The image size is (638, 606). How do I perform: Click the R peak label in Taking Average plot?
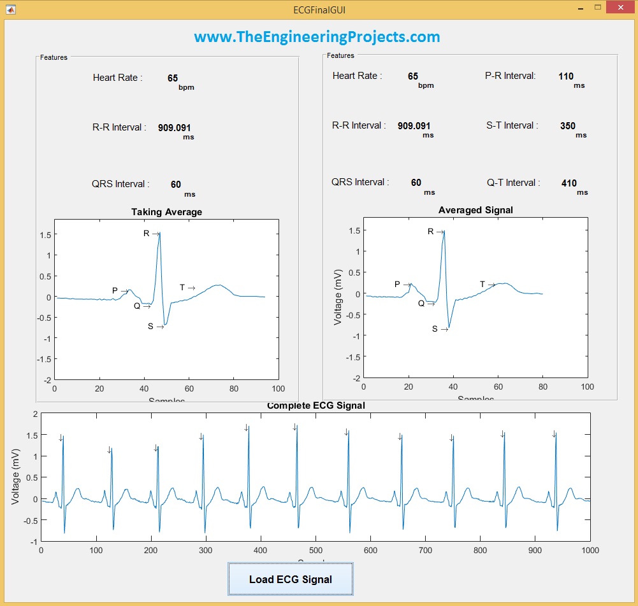[146, 233]
